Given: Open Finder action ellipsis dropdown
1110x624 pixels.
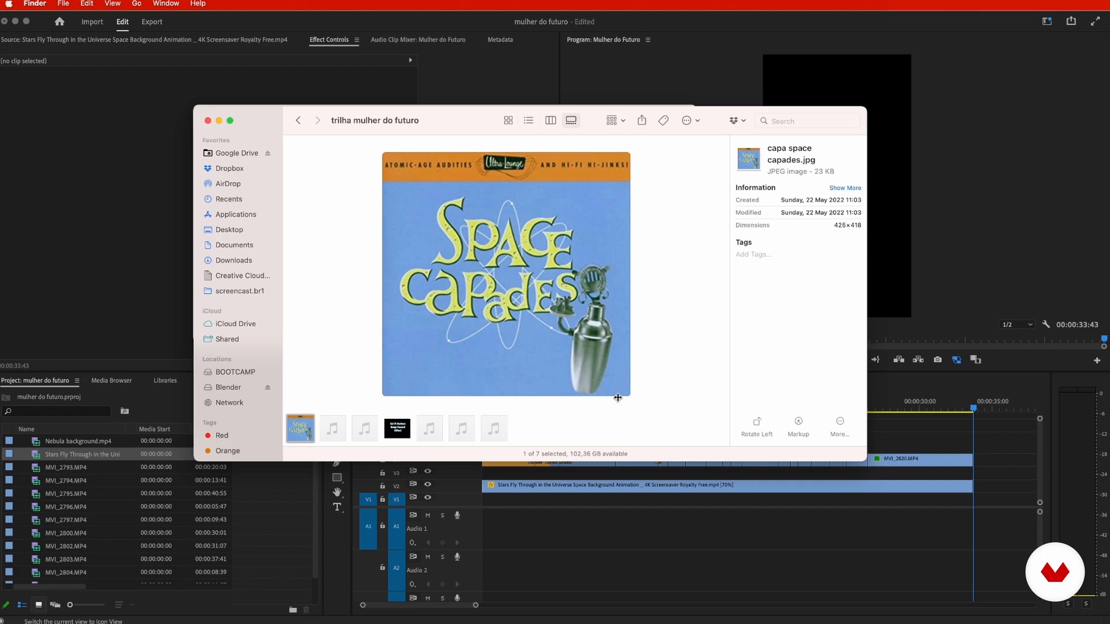Looking at the screenshot, I should (x=691, y=120).
